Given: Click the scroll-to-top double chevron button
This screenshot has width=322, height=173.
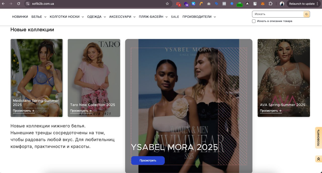Looking at the screenshot, I should tap(318, 159).
